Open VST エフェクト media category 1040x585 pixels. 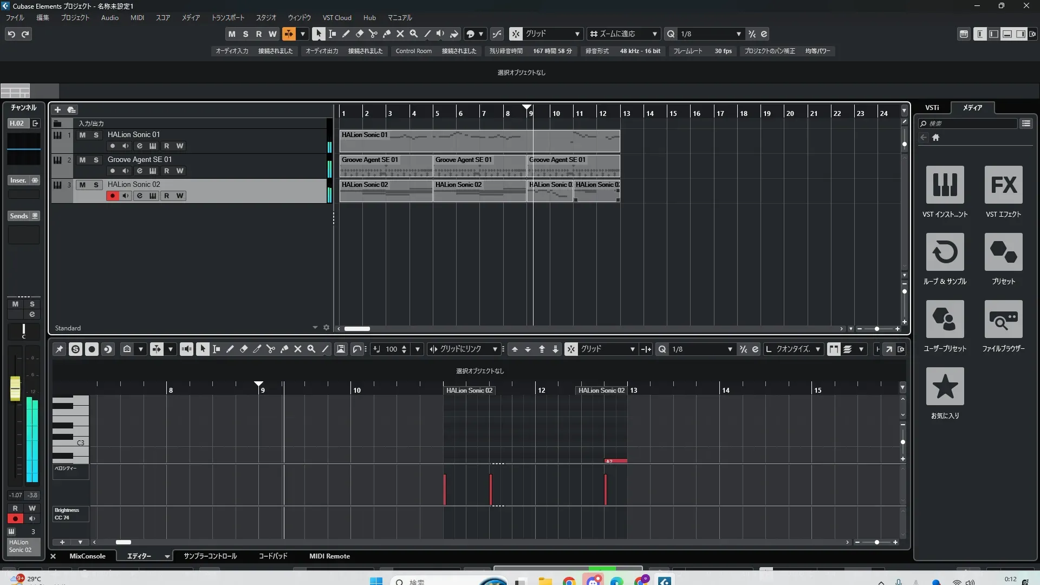1003,185
